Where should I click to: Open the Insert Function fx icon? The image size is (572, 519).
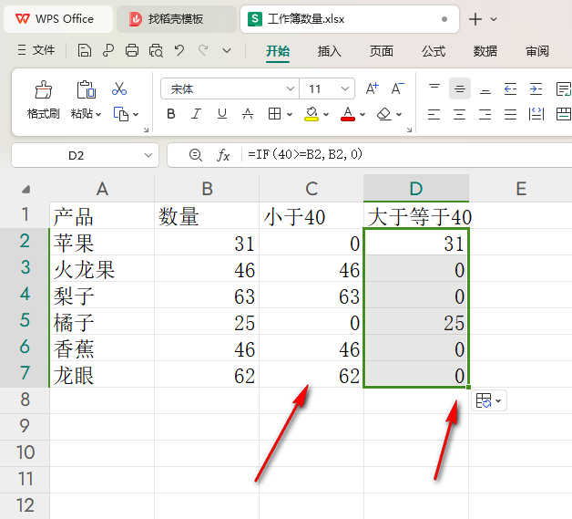[x=223, y=155]
